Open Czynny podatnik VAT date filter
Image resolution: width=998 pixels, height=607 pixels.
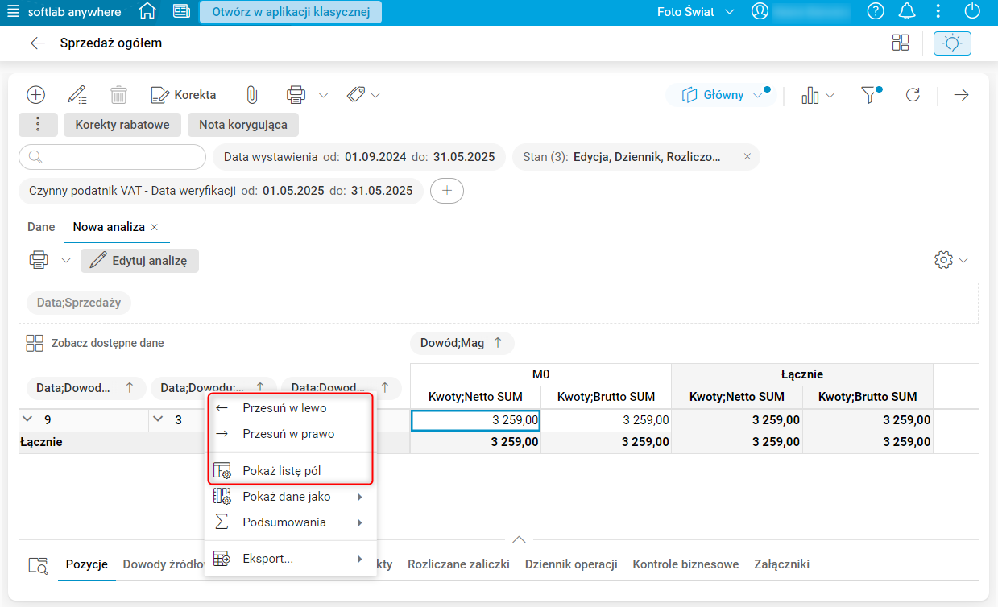click(221, 191)
